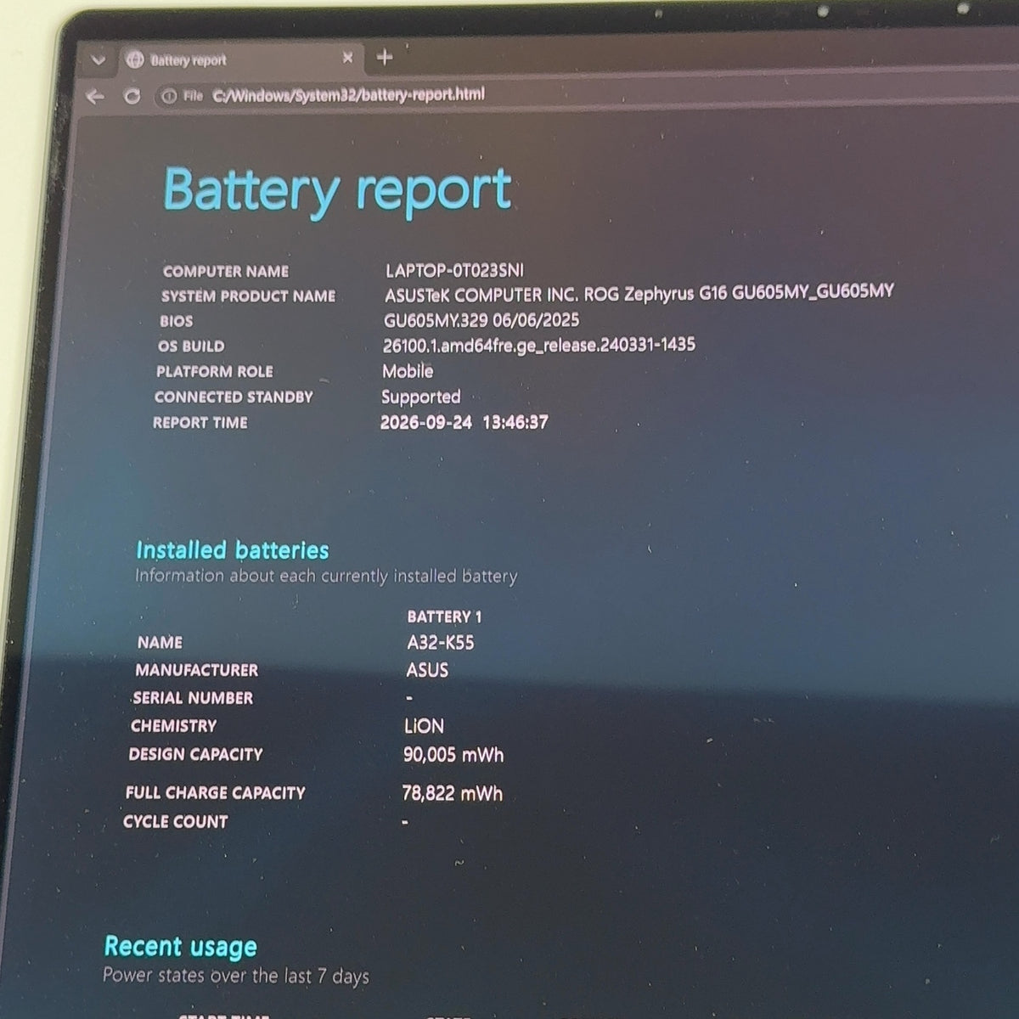The image size is (1019, 1019).
Task: Select manufacturer value ASUS
Action: 427,670
